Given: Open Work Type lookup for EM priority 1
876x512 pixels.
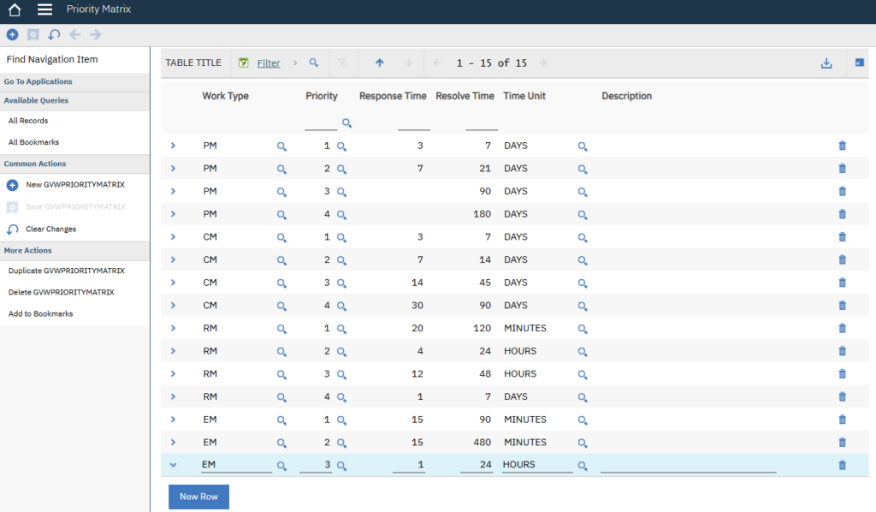Looking at the screenshot, I should tap(281, 420).
